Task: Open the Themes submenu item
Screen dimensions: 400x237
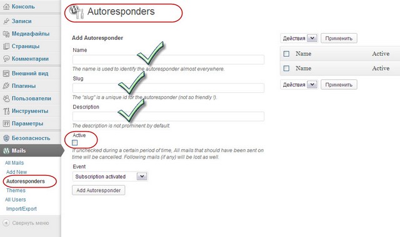Action: coord(16,190)
